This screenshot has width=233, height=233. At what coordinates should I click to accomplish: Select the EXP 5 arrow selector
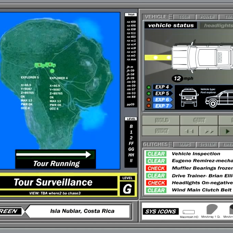pyautogui.click(x=163, y=93)
